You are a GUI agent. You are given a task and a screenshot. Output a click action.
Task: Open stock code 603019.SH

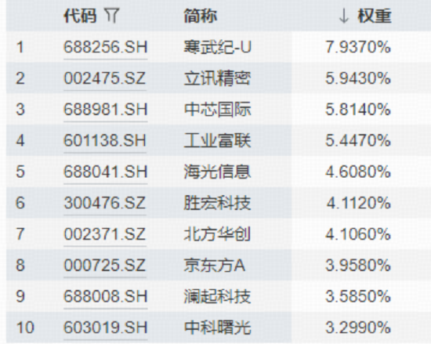click(106, 328)
